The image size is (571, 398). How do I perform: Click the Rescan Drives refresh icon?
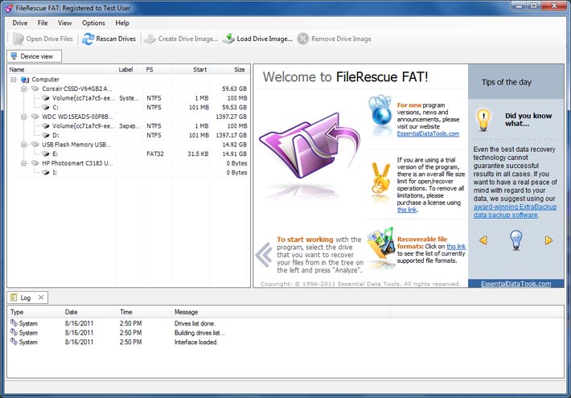(88, 39)
